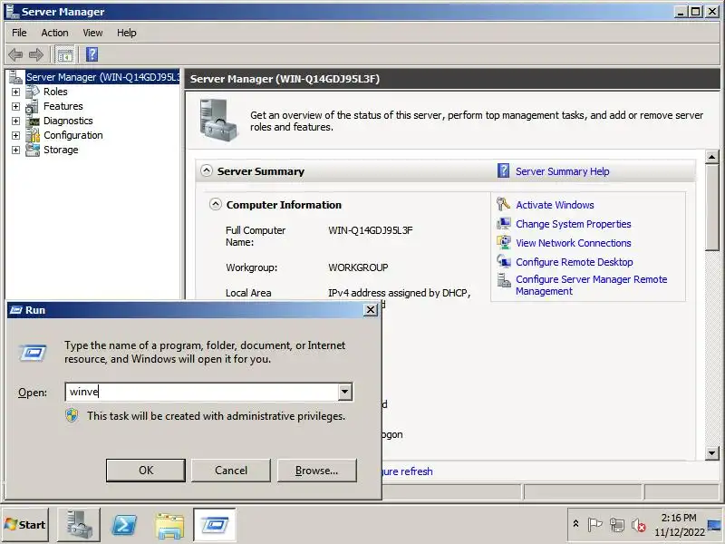Image resolution: width=725 pixels, height=544 pixels.
Task: Open Windows Explorer folder icon on taskbar
Action: click(169, 525)
